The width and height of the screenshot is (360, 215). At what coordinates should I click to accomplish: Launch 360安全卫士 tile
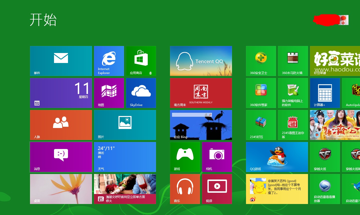(261, 61)
